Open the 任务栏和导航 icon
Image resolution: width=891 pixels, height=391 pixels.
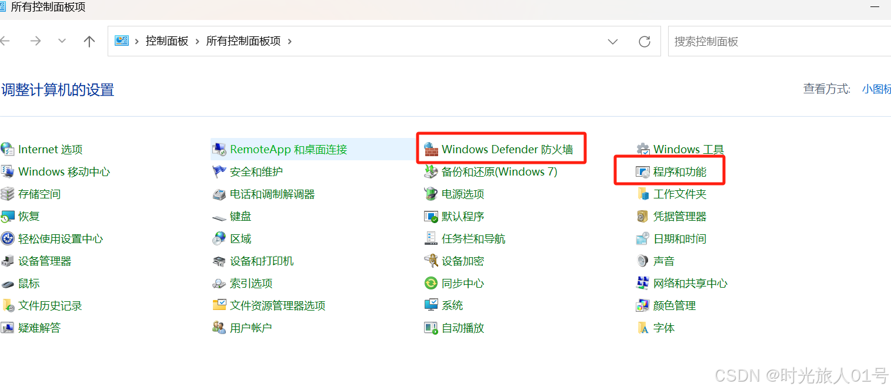tap(431, 238)
